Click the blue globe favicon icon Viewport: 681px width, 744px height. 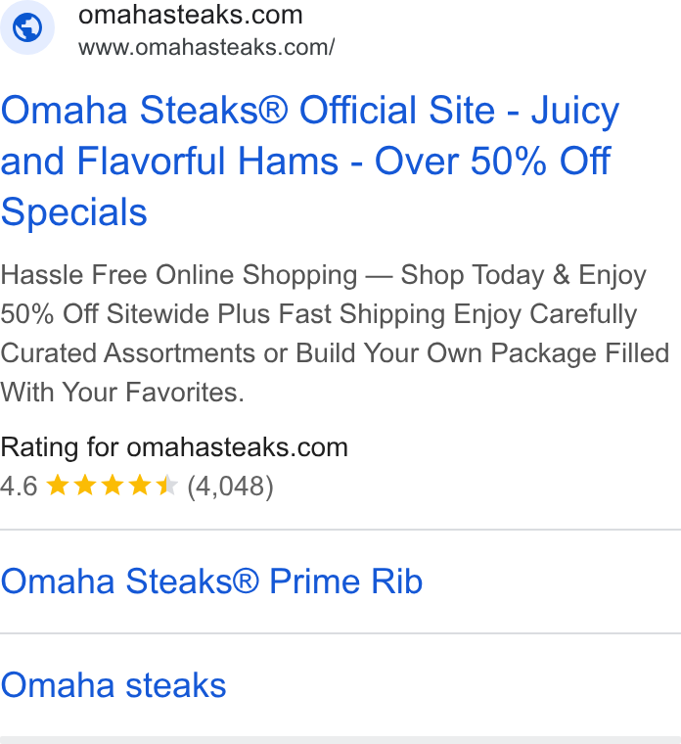(27, 27)
